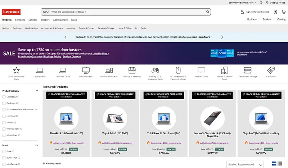Open Deals in main navigation
288x168 pixels.
coord(74,20)
